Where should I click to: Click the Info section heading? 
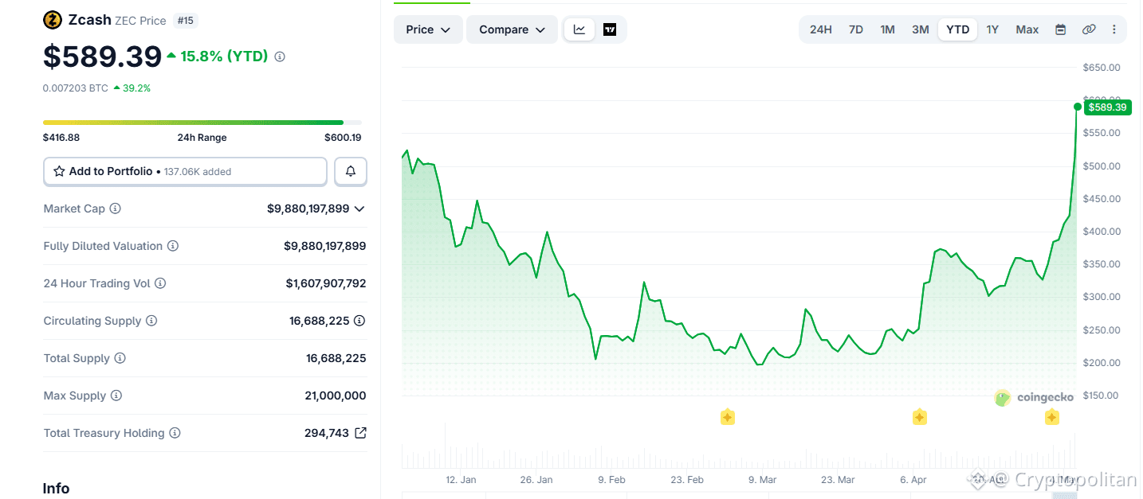pos(57,489)
